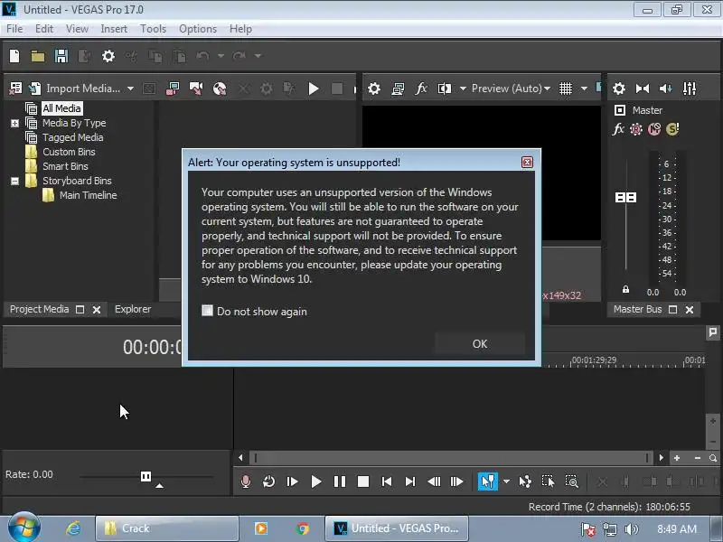Switch to the Project Media tab
723x542 pixels.
pos(39,309)
